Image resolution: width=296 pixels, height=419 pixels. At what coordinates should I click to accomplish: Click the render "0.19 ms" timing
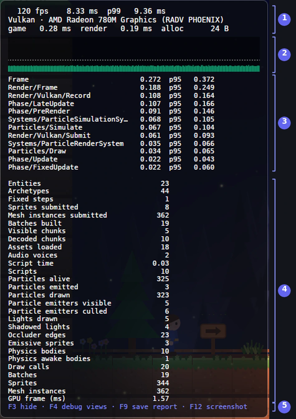tap(136, 29)
